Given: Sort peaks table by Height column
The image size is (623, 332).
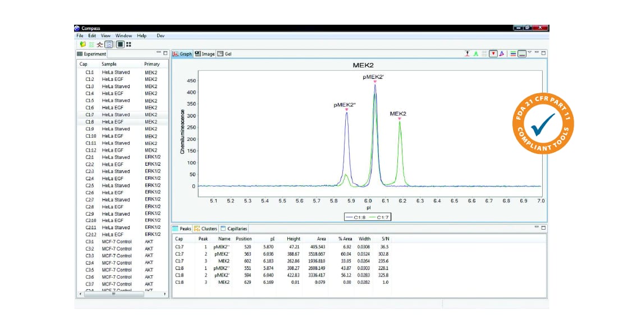Looking at the screenshot, I should (x=294, y=239).
